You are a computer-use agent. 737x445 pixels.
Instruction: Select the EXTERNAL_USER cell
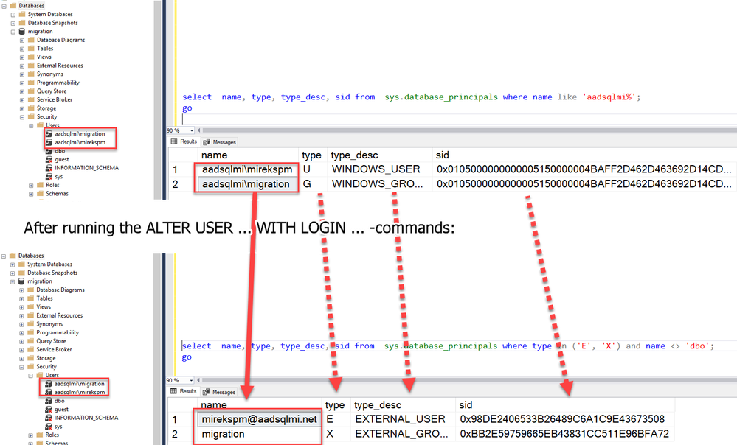(404, 419)
